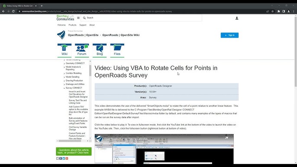Open the Forum section icon
Image resolution: width=297 pixels, height=167 pixels.
[82, 50]
